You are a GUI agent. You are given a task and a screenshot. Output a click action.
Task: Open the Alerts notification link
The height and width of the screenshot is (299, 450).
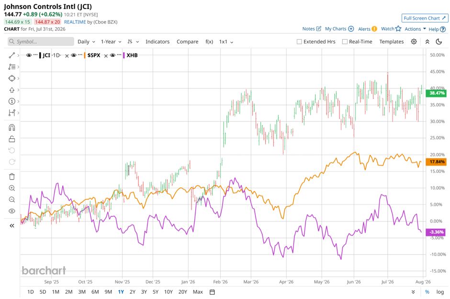[x=367, y=29]
